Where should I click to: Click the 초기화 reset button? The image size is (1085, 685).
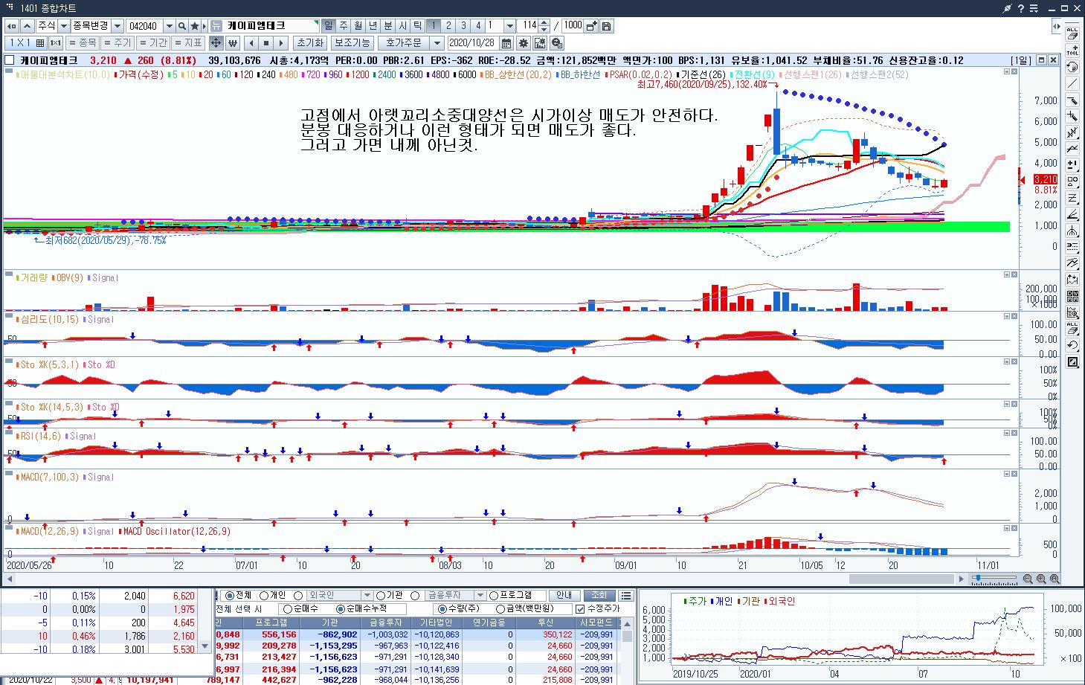click(x=310, y=43)
